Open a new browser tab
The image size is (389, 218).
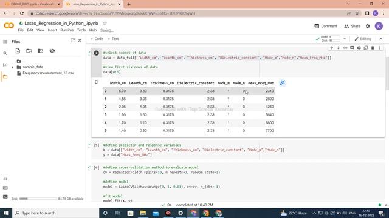(129, 4)
